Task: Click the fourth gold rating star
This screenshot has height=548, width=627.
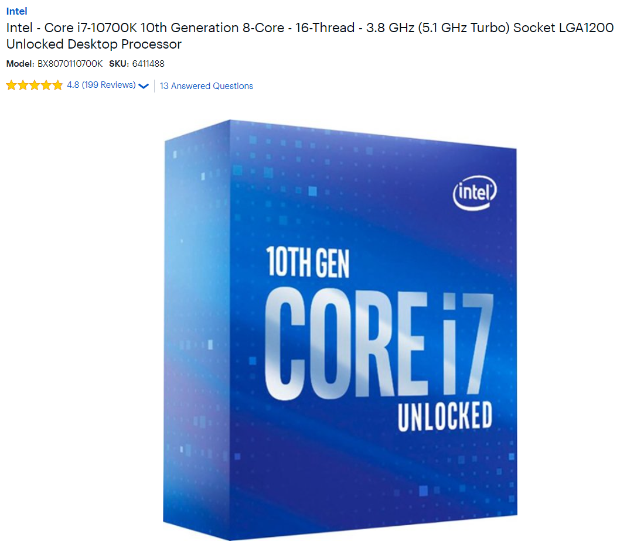Action: (46, 85)
